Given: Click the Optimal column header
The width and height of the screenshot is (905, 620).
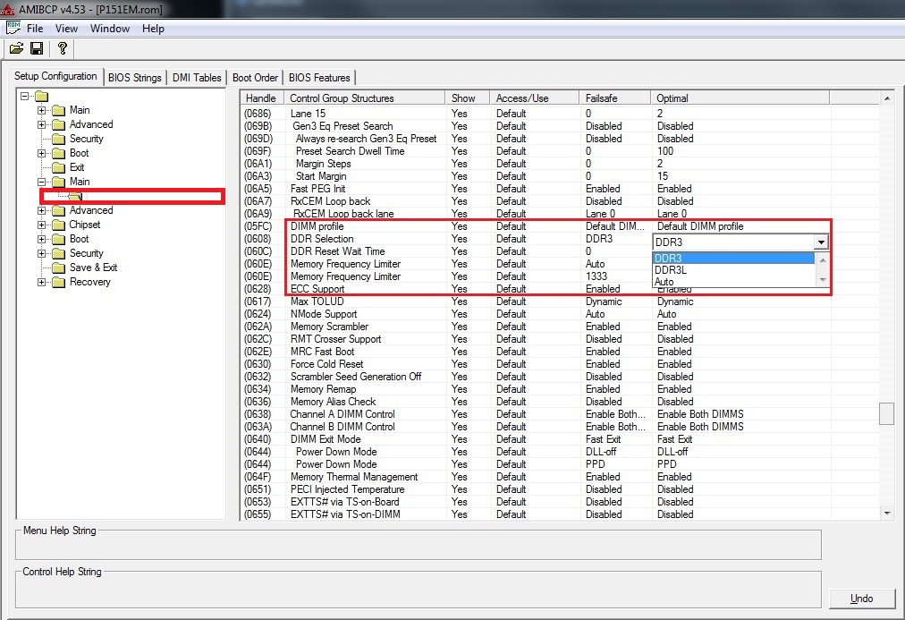Looking at the screenshot, I should pyautogui.click(x=739, y=98).
